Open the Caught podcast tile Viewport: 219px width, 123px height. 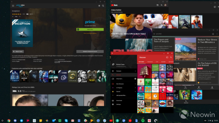(155, 110)
